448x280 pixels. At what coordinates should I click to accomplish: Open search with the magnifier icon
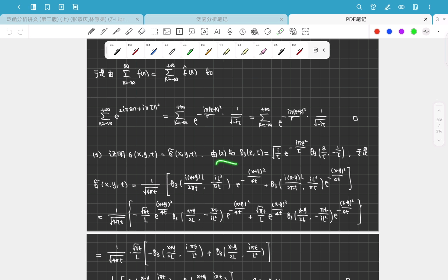coord(359,7)
